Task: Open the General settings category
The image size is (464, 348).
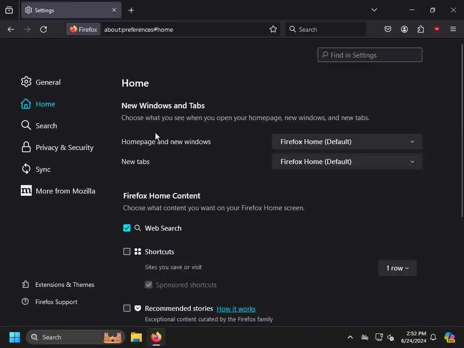Action: (x=41, y=82)
